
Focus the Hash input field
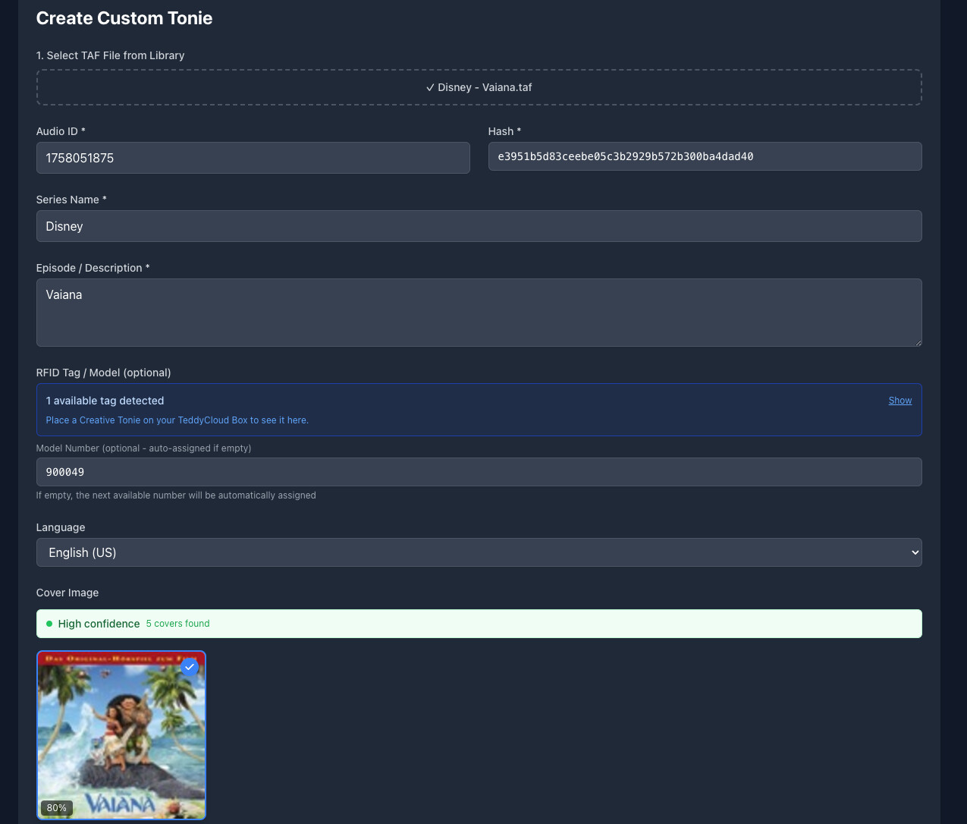pyautogui.click(x=705, y=156)
